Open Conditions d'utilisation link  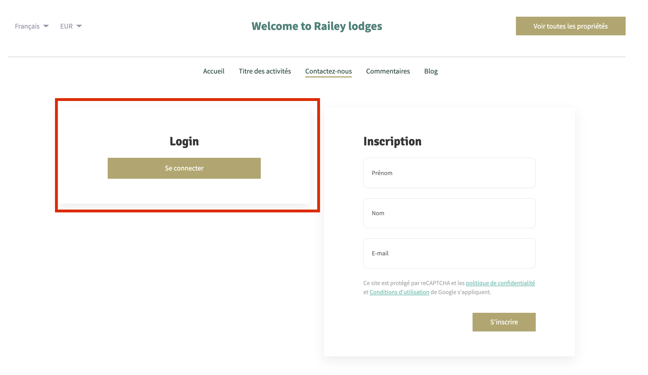click(399, 292)
